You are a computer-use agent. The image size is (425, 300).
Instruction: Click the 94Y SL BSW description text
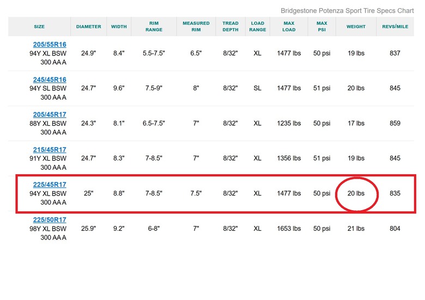[x=48, y=88]
